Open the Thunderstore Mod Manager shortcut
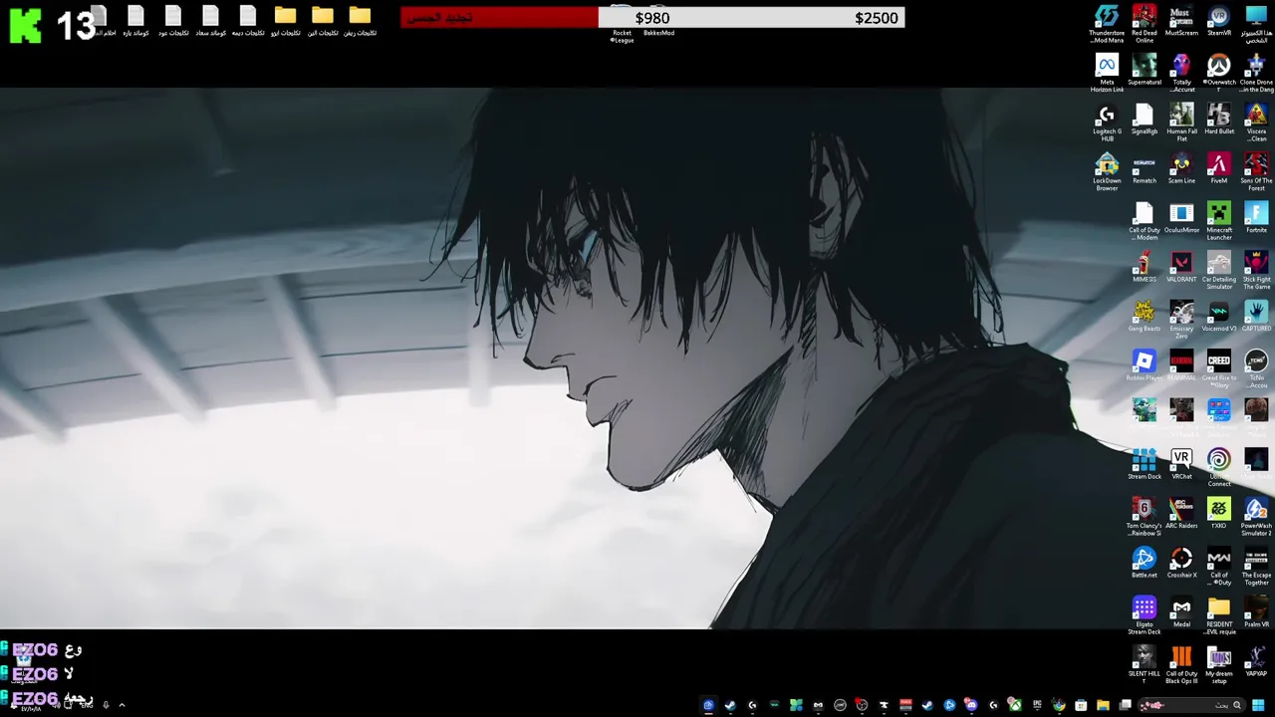Image resolution: width=1275 pixels, height=717 pixels. [x=1107, y=24]
